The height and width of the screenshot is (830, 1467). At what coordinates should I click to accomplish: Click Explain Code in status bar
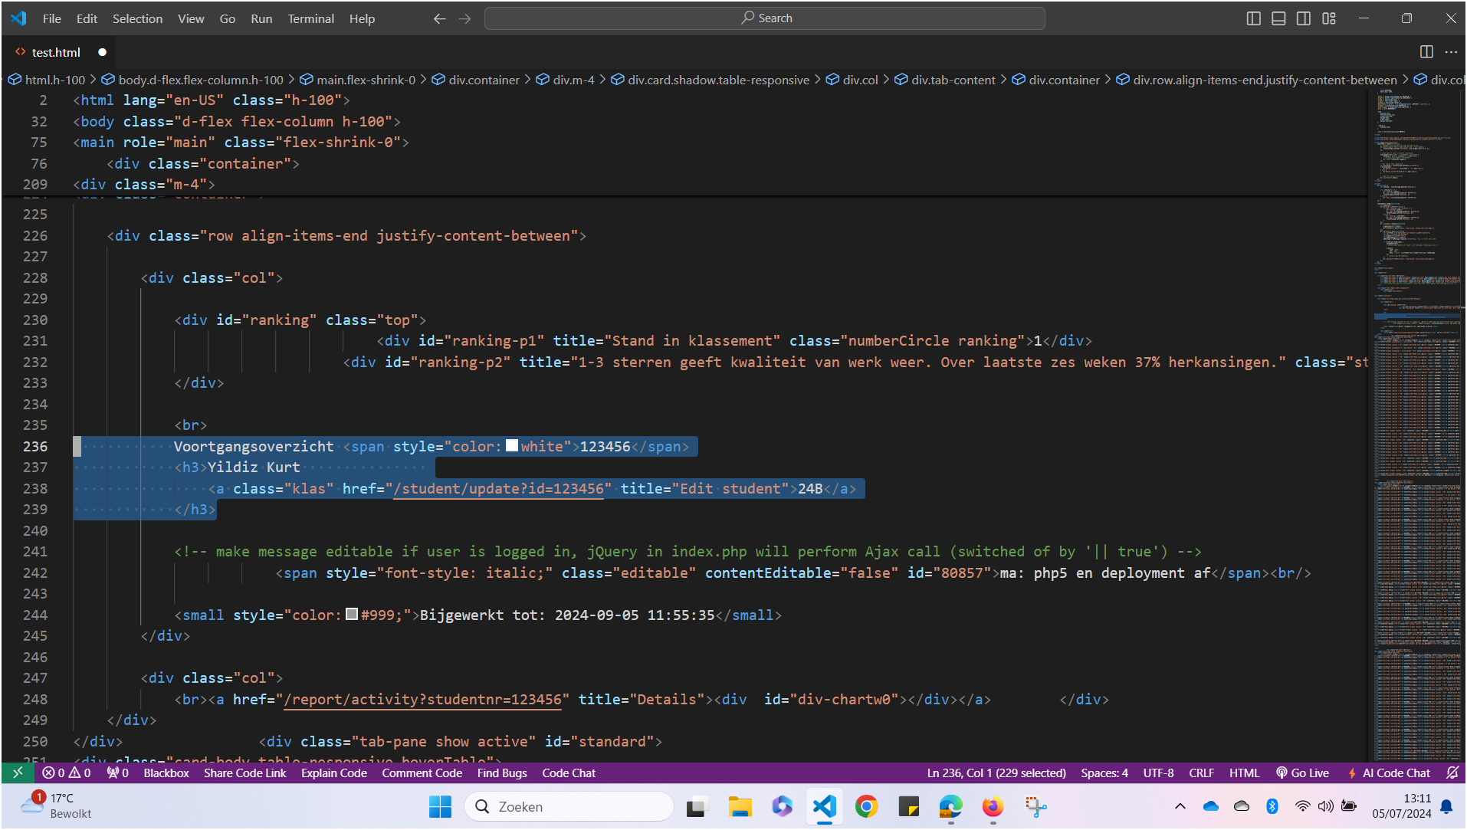pos(333,773)
